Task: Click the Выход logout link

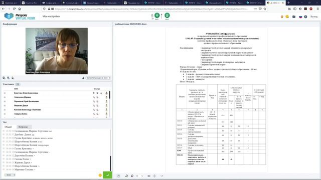Action: coord(314,16)
